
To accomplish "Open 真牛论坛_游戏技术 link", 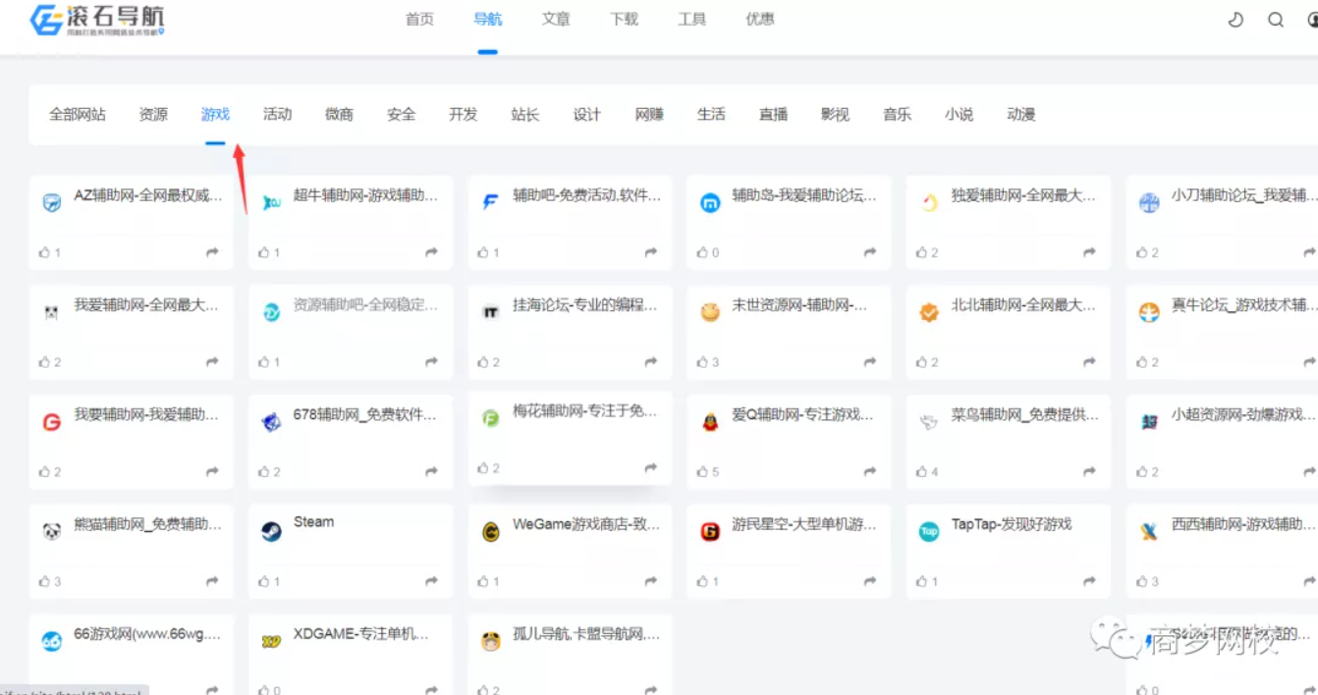I will [1243, 306].
